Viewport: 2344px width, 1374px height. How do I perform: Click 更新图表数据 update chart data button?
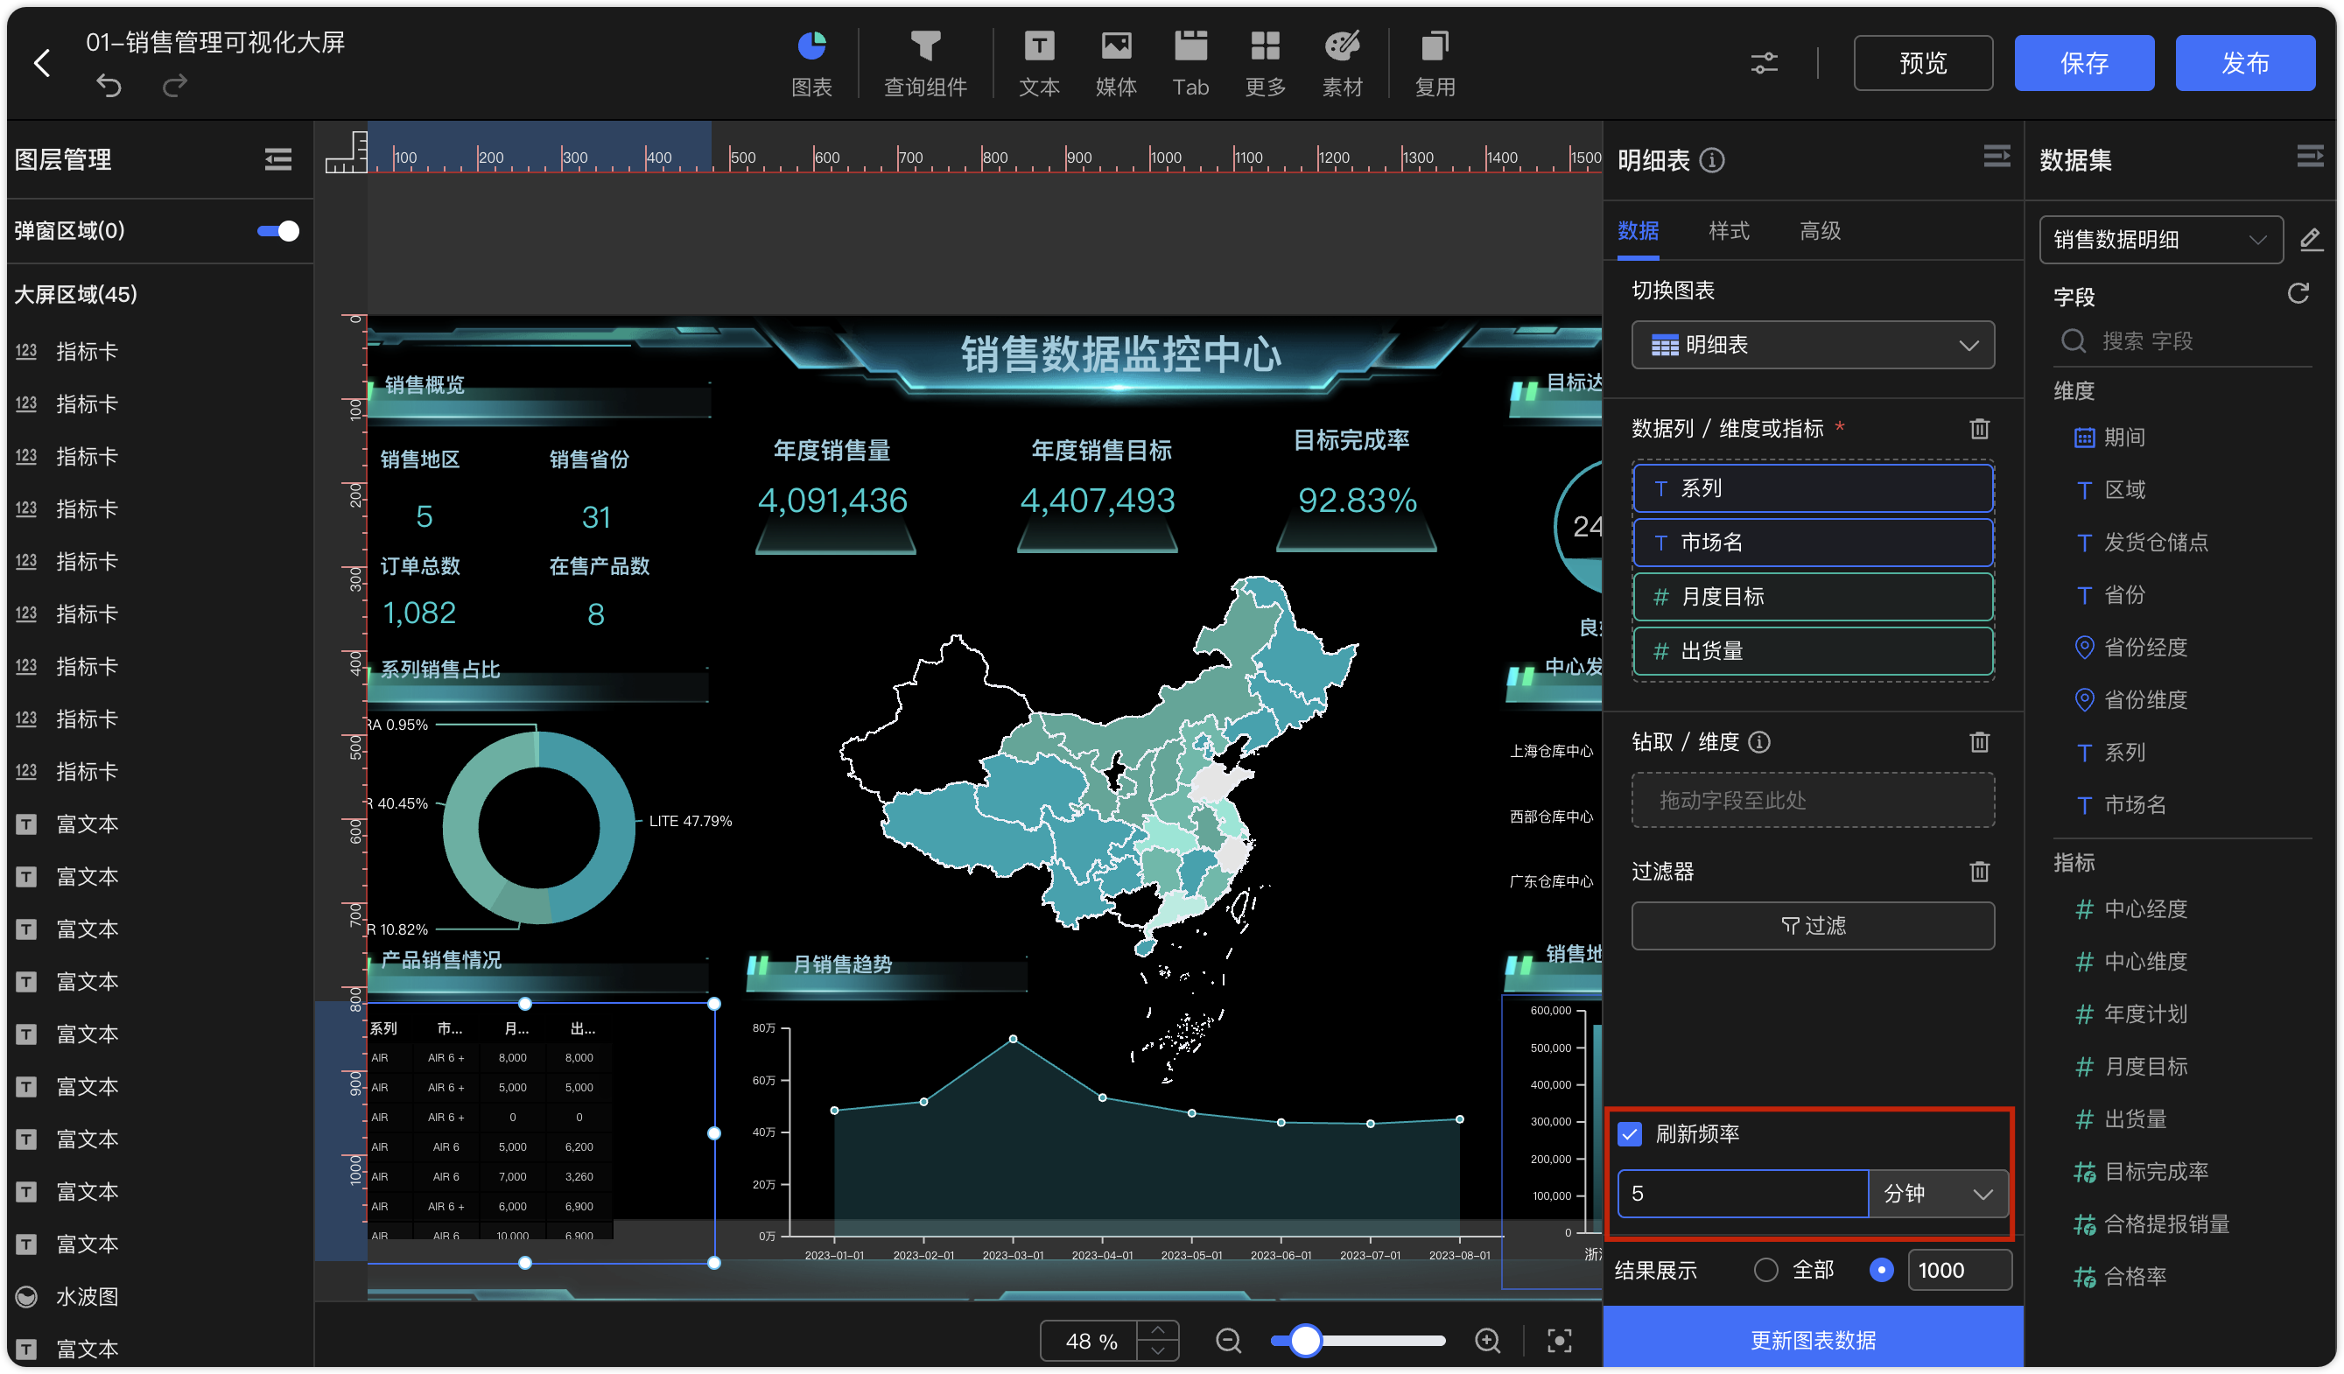coord(1813,1340)
